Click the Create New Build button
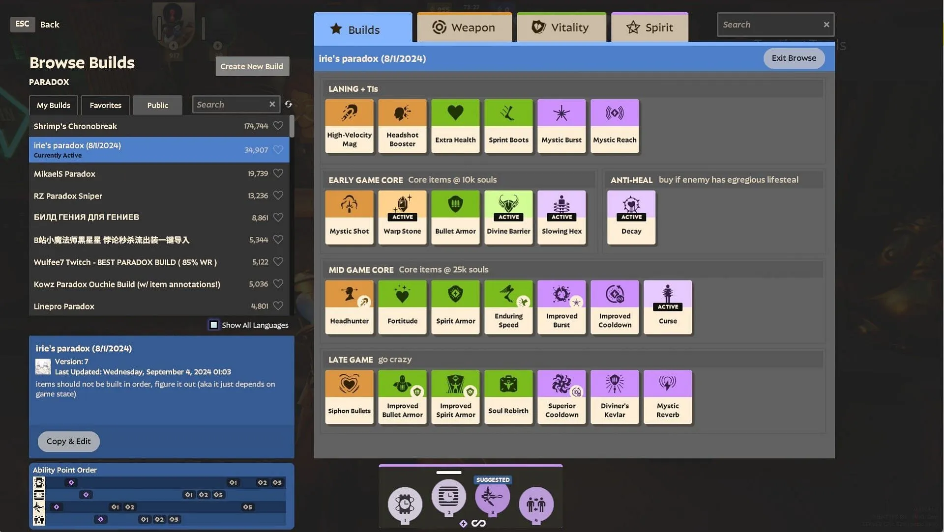The image size is (944, 532). click(252, 65)
